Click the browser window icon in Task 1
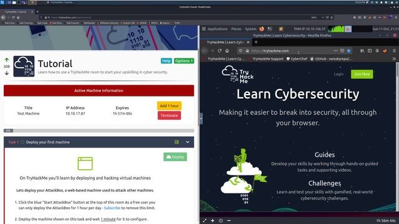 pos(85,164)
